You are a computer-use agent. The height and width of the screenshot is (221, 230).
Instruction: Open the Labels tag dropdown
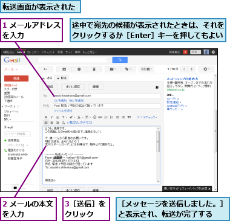click(128, 69)
